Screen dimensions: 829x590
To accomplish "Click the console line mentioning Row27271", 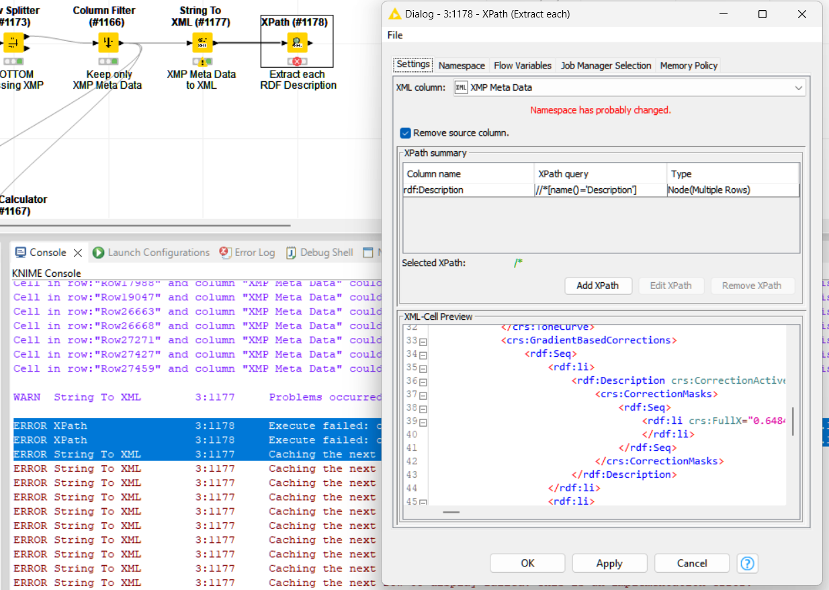I will click(x=198, y=340).
